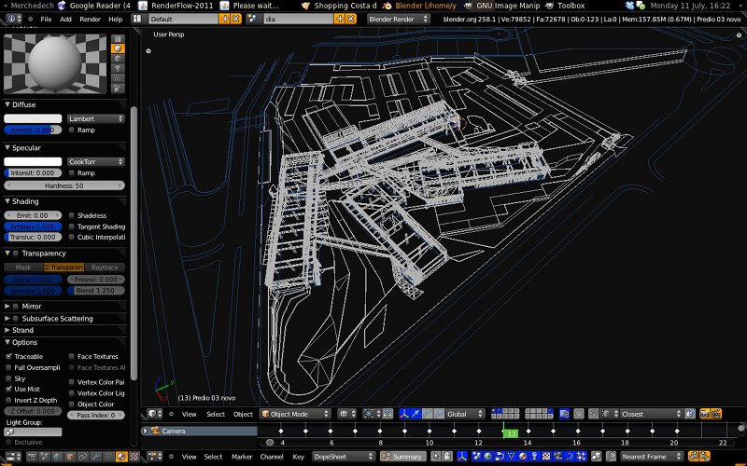Image resolution: width=747 pixels, height=466 pixels.
Task: Open the File menu
Action: 46,19
